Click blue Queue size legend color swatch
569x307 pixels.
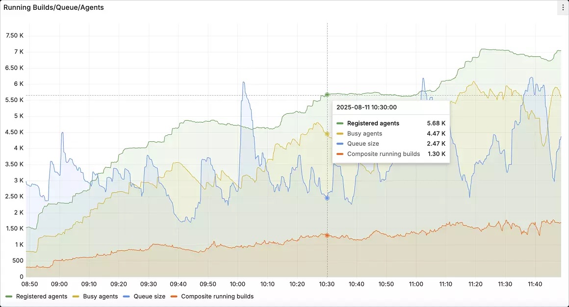pos(127,297)
